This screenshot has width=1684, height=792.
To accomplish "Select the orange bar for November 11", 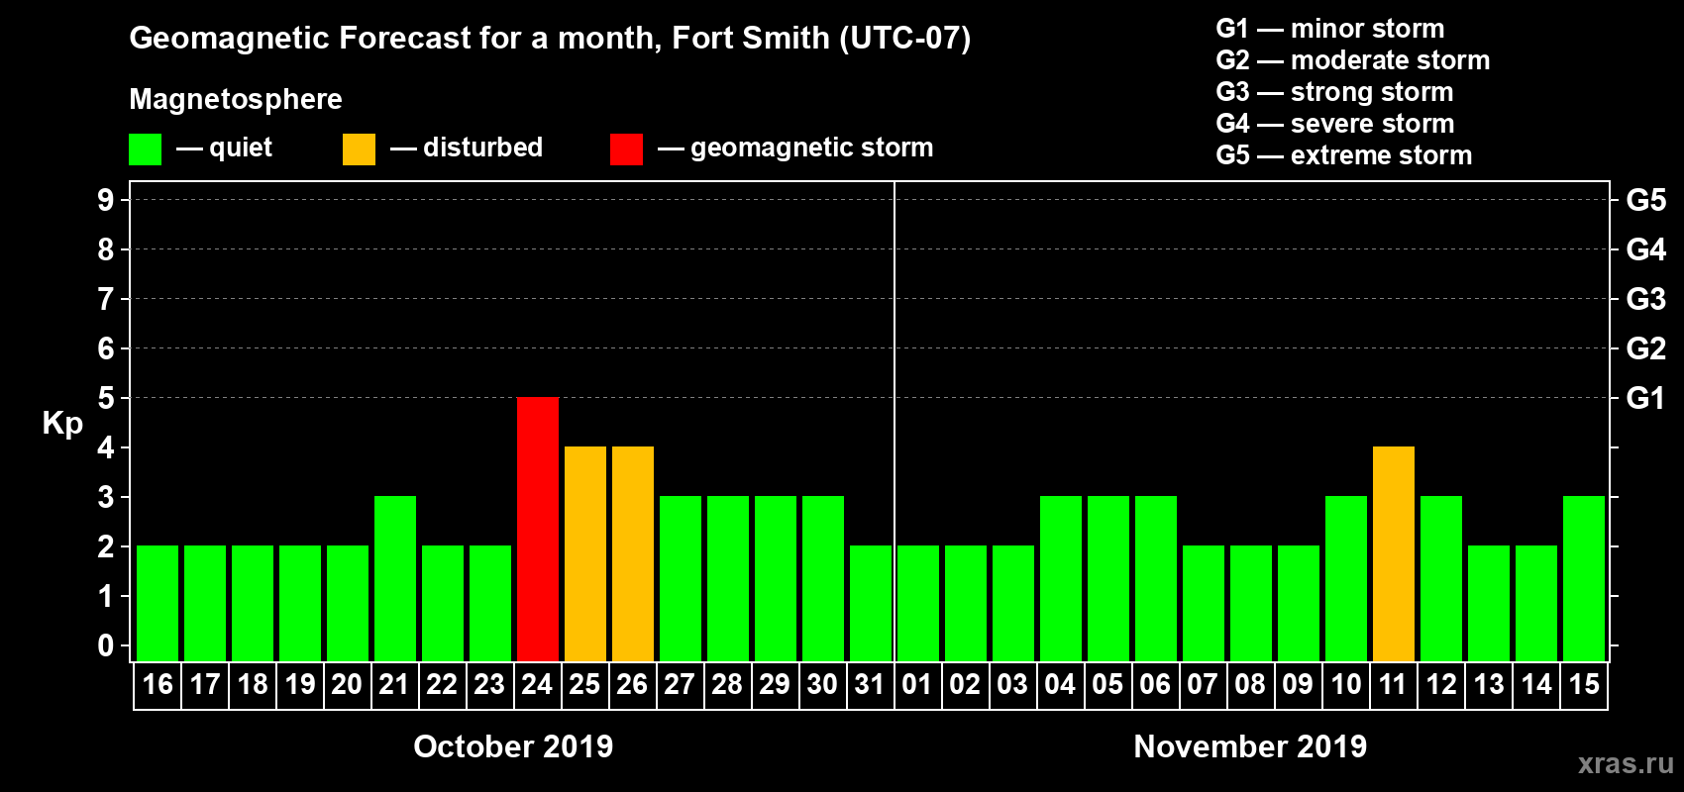I will (x=1394, y=554).
